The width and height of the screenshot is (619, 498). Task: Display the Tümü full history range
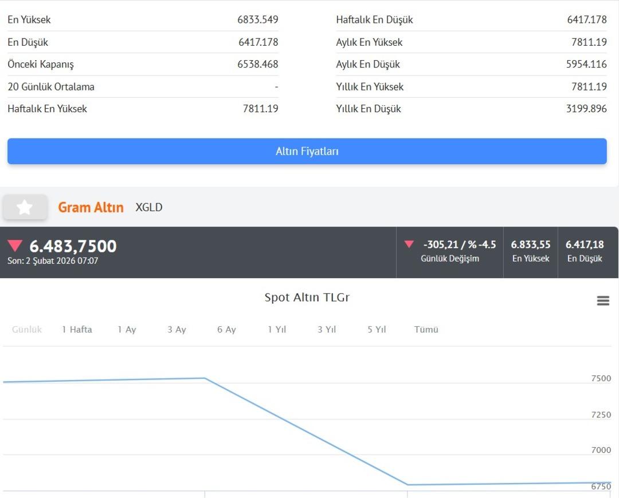click(426, 330)
